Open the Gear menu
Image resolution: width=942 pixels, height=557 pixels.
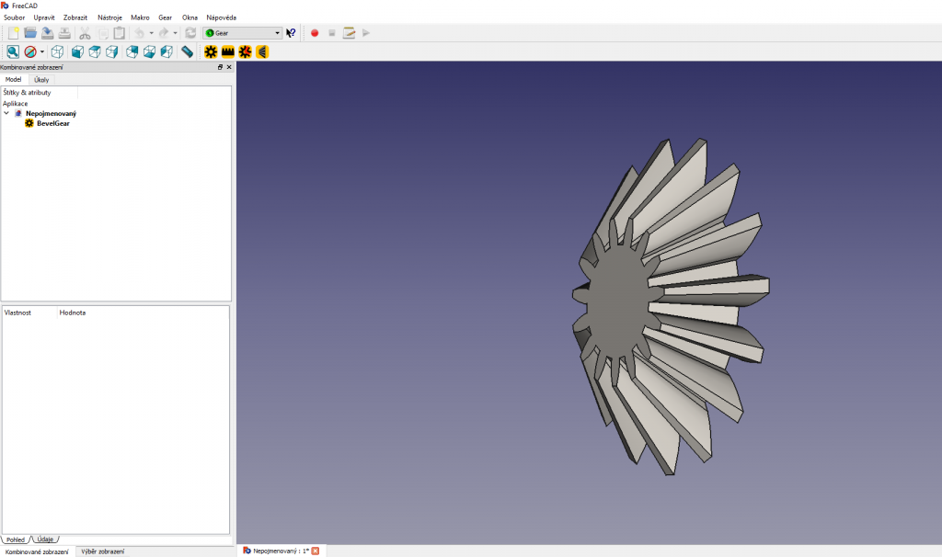click(165, 17)
